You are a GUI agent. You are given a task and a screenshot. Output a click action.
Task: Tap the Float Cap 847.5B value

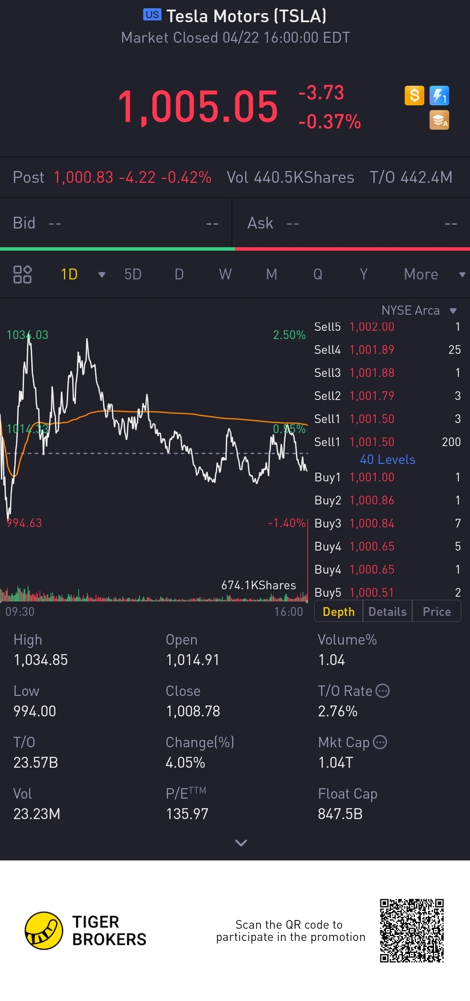click(340, 814)
